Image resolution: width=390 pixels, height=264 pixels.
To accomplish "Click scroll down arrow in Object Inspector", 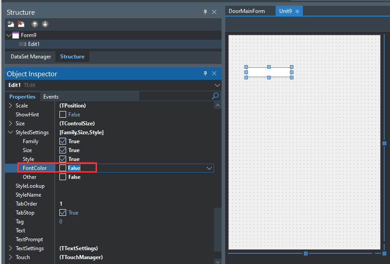I will (x=218, y=261).
